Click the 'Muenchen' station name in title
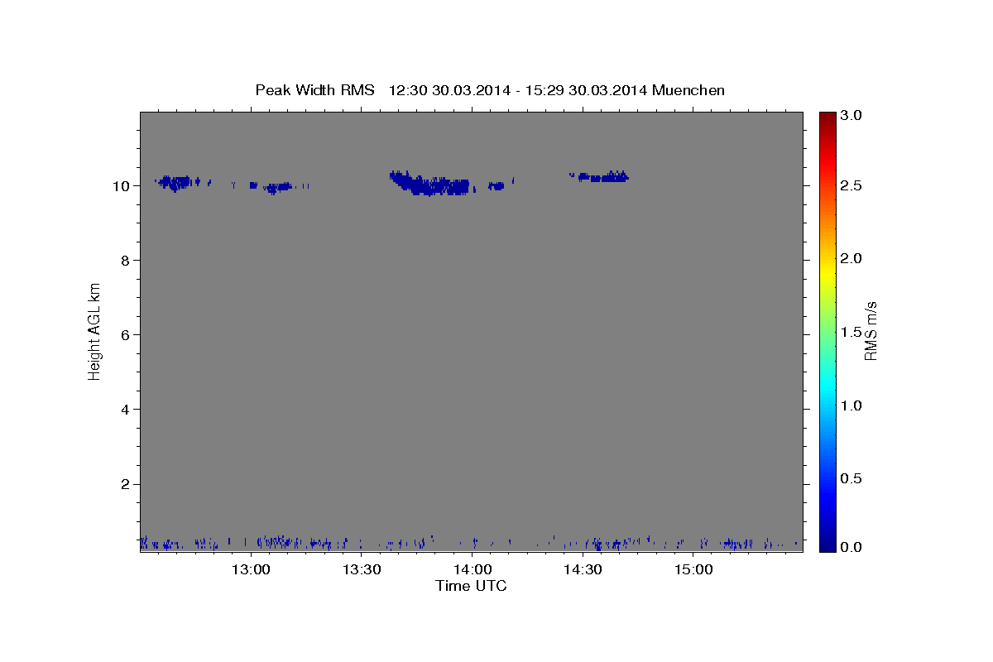Image resolution: width=993 pixels, height=662 pixels. pyautogui.click(x=688, y=90)
